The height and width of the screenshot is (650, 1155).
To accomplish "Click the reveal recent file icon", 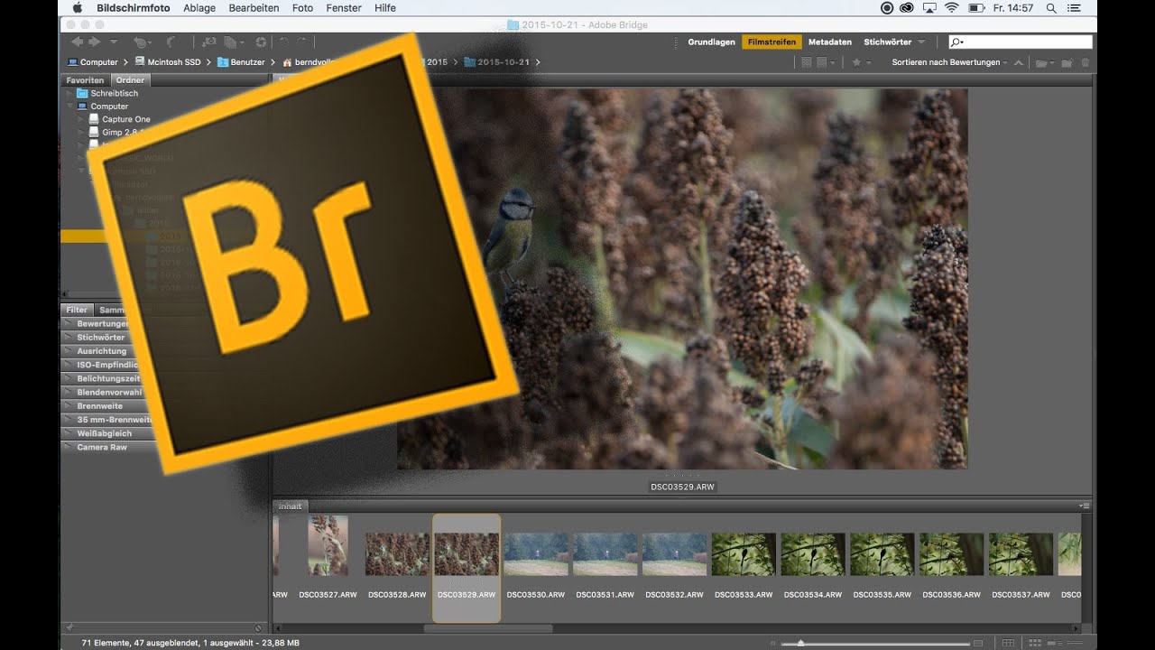I will 142,42.
